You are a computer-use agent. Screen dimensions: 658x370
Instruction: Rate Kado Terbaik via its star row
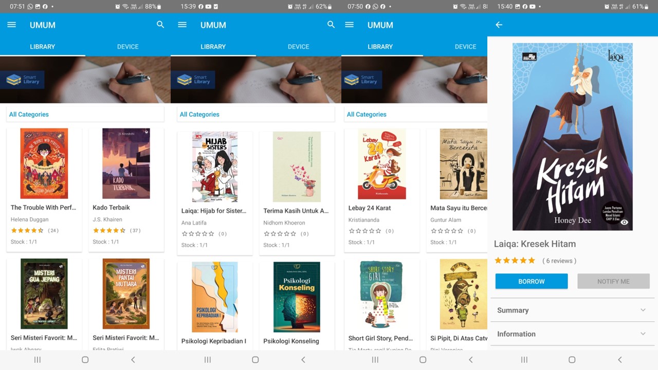click(109, 231)
